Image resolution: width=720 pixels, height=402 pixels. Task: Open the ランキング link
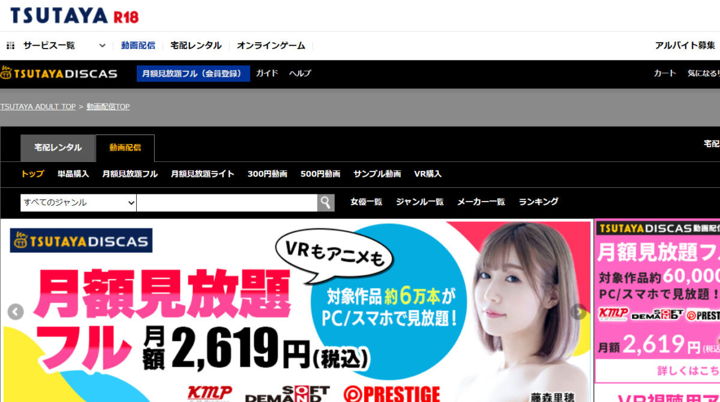539,202
